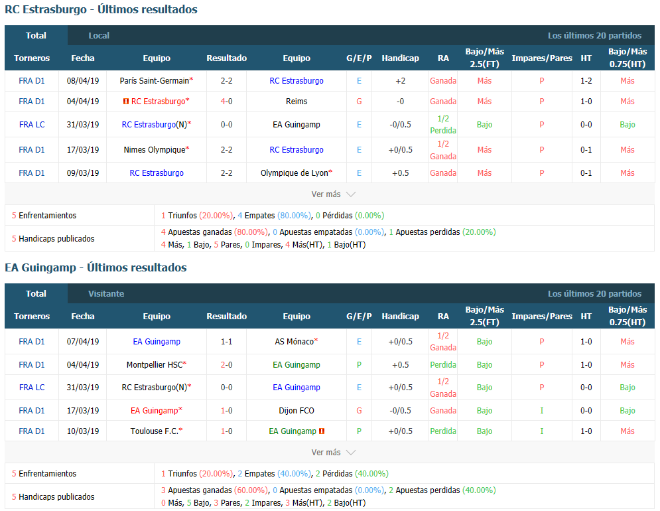Click the 4-0 result against Reims
This screenshot has height=511, width=660.
tap(226, 102)
